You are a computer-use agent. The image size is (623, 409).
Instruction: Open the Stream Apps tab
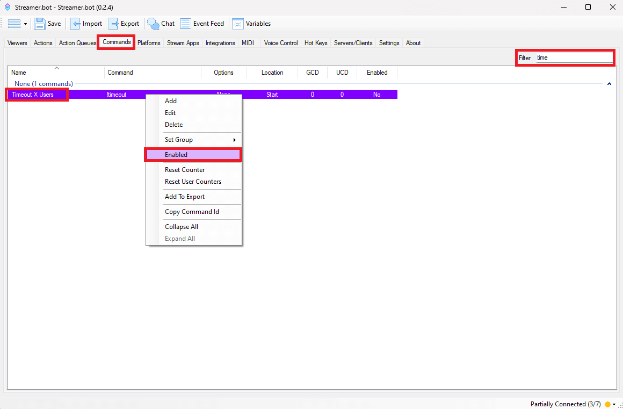tap(183, 43)
